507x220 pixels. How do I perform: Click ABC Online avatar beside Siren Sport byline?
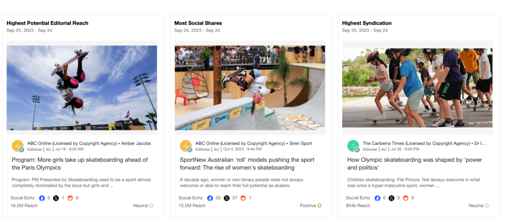coord(186,146)
